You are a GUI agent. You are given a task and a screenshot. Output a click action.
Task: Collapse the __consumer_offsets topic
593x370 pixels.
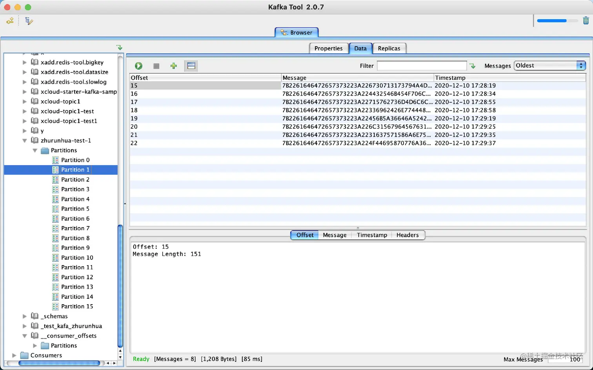[24, 336]
